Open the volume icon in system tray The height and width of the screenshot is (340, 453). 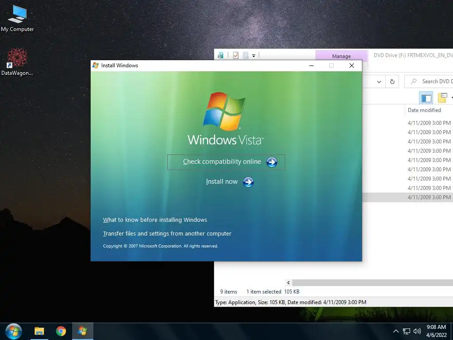(417, 331)
